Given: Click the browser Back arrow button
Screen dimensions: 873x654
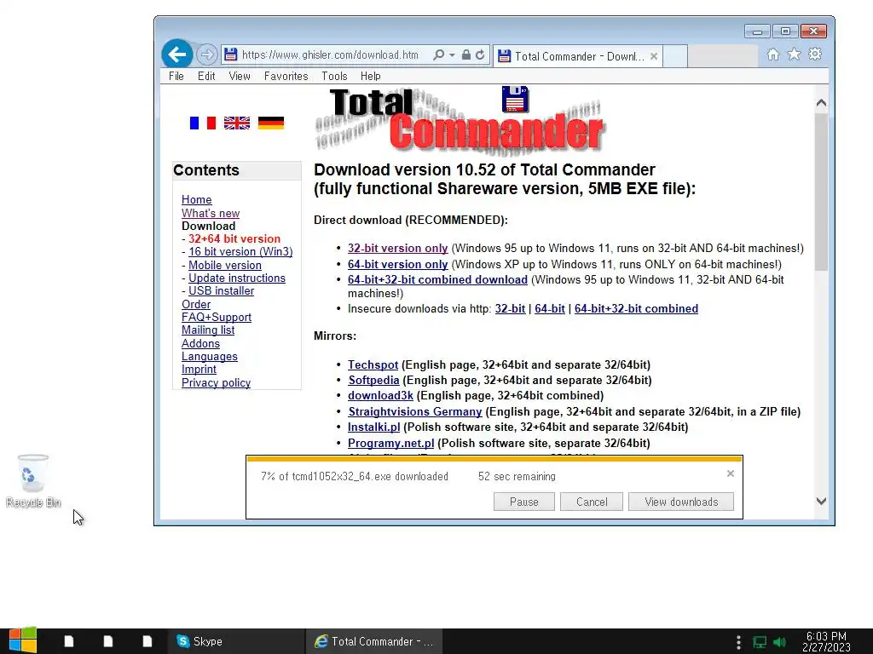Looking at the screenshot, I should (x=177, y=54).
